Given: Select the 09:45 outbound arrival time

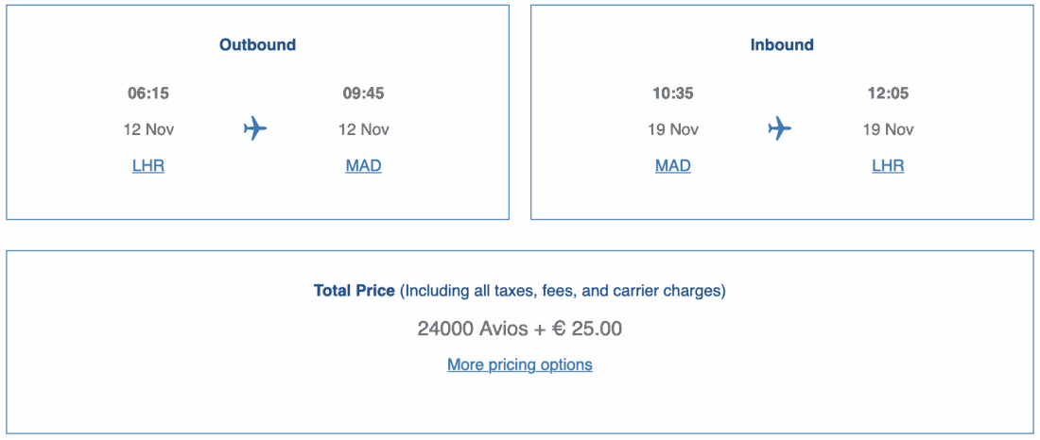Looking at the screenshot, I should [363, 93].
